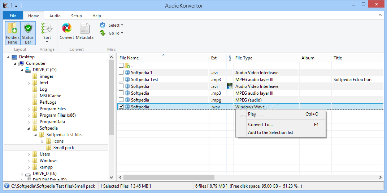This screenshot has width=387, height=193.
Task: Click audio icon of the .mpg row
Action: pos(127,100)
